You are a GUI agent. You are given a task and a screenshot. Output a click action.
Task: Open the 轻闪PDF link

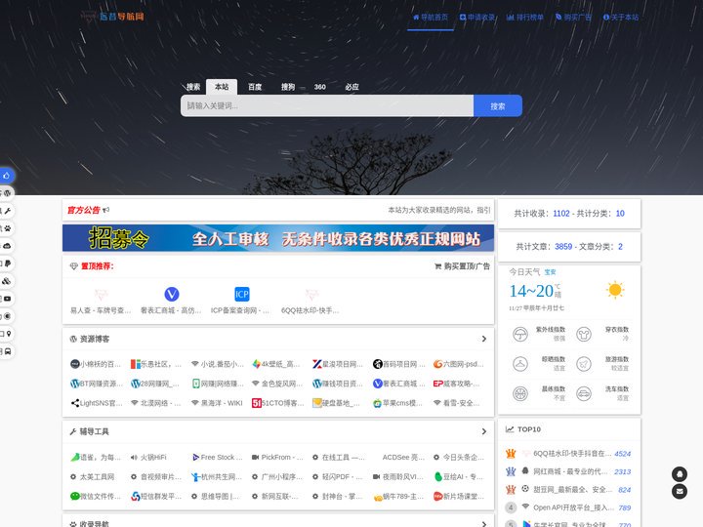(x=337, y=477)
